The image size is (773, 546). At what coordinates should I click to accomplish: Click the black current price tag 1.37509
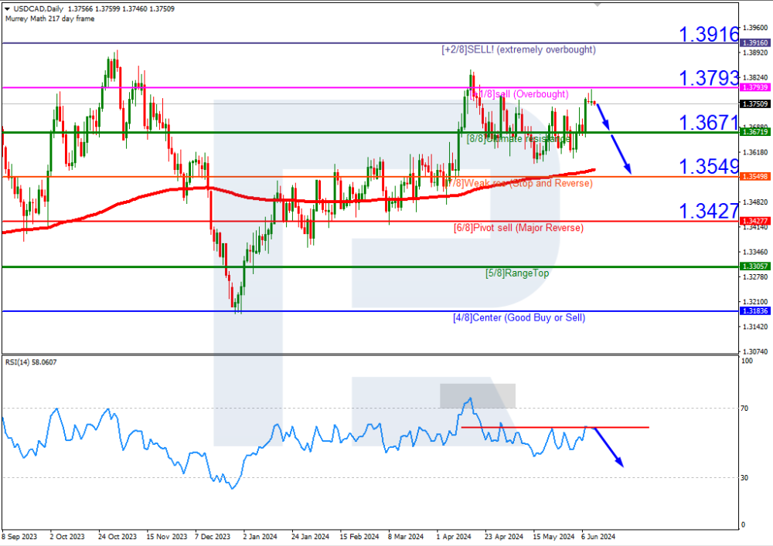753,104
